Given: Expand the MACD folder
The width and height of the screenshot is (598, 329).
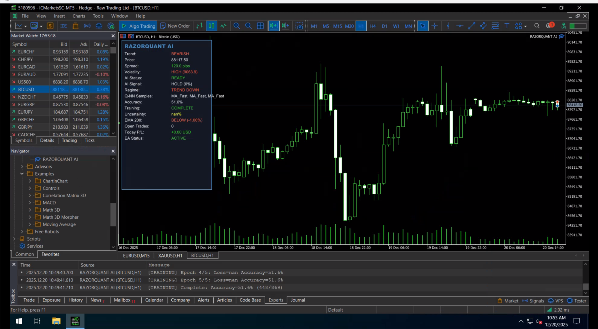Looking at the screenshot, I should [x=30, y=203].
